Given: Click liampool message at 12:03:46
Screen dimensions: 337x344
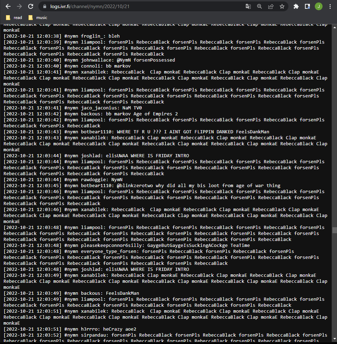Looking at the screenshot, I should click(164, 197).
